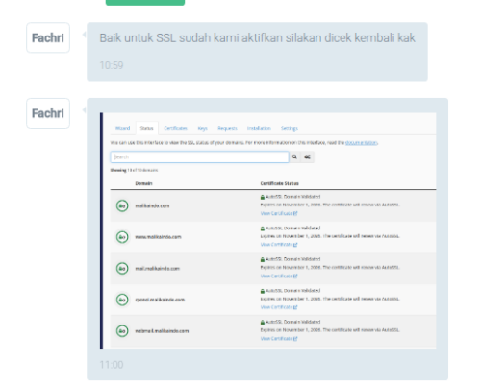Go to the Keys tab

coord(203,128)
